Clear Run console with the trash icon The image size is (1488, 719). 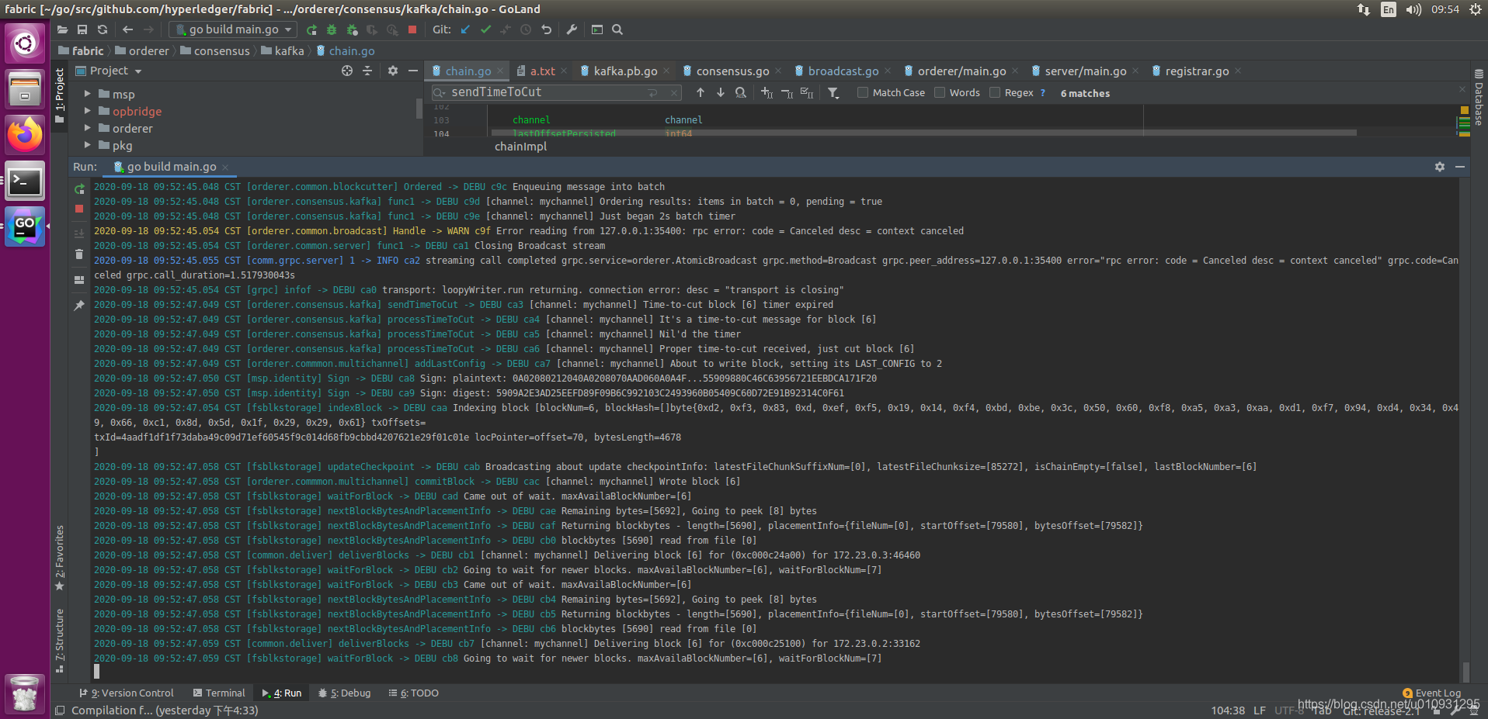tap(79, 254)
